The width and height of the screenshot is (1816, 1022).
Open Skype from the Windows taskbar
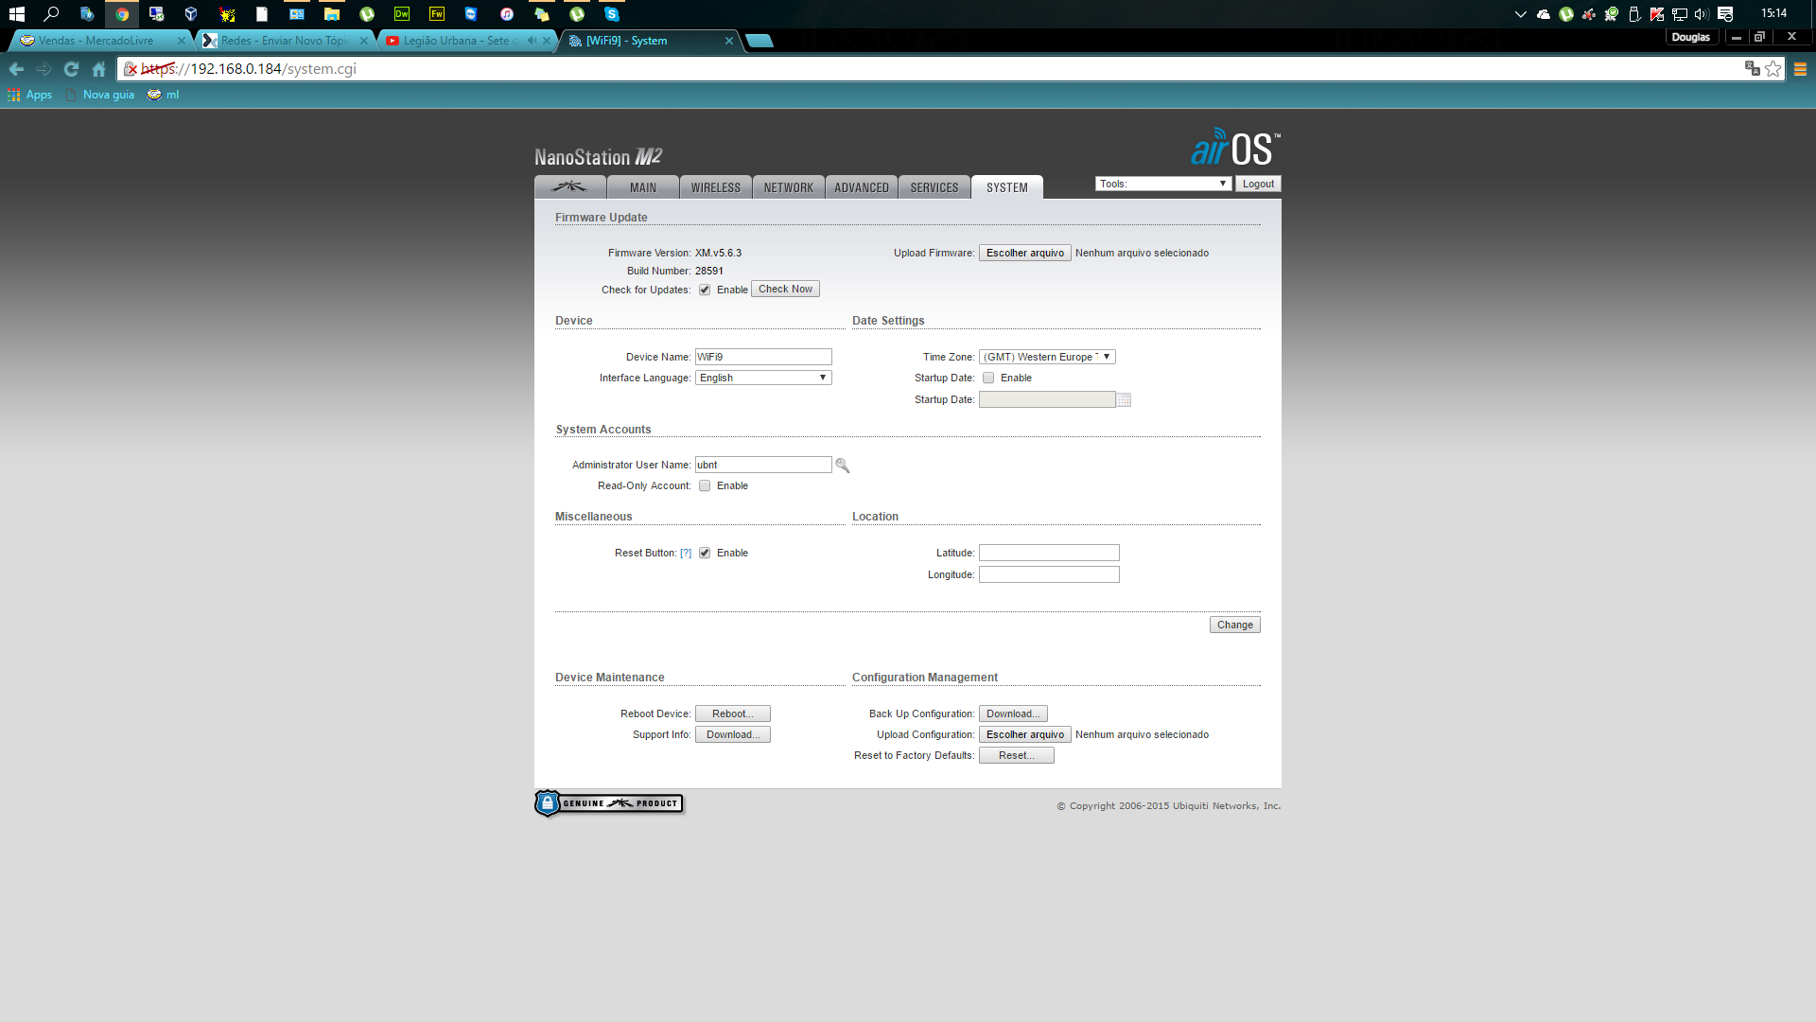click(612, 14)
